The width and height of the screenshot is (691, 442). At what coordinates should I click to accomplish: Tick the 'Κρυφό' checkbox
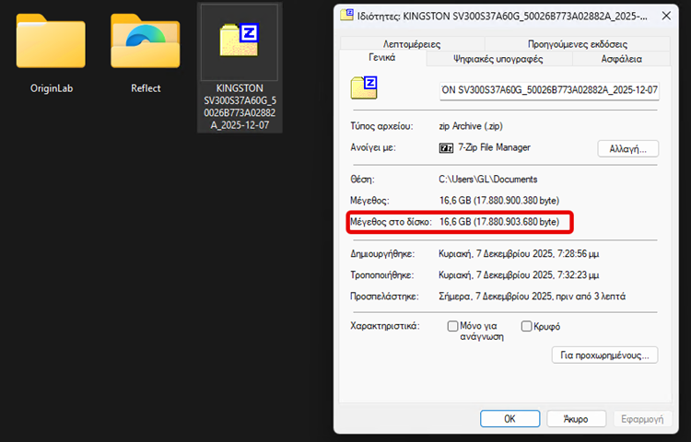(x=527, y=326)
